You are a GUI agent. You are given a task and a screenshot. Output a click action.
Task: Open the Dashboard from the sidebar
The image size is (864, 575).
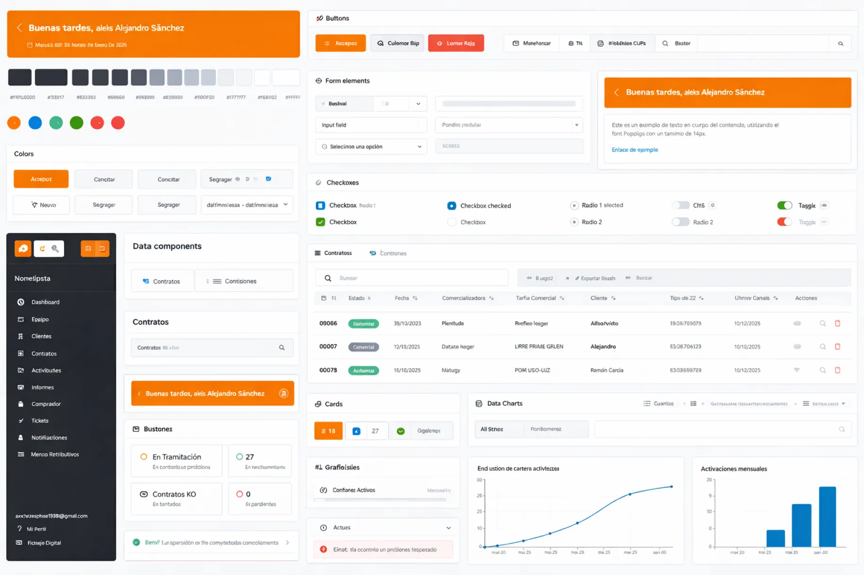coord(45,302)
